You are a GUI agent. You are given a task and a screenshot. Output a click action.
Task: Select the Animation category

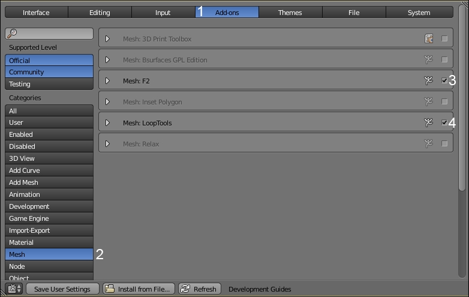point(49,194)
